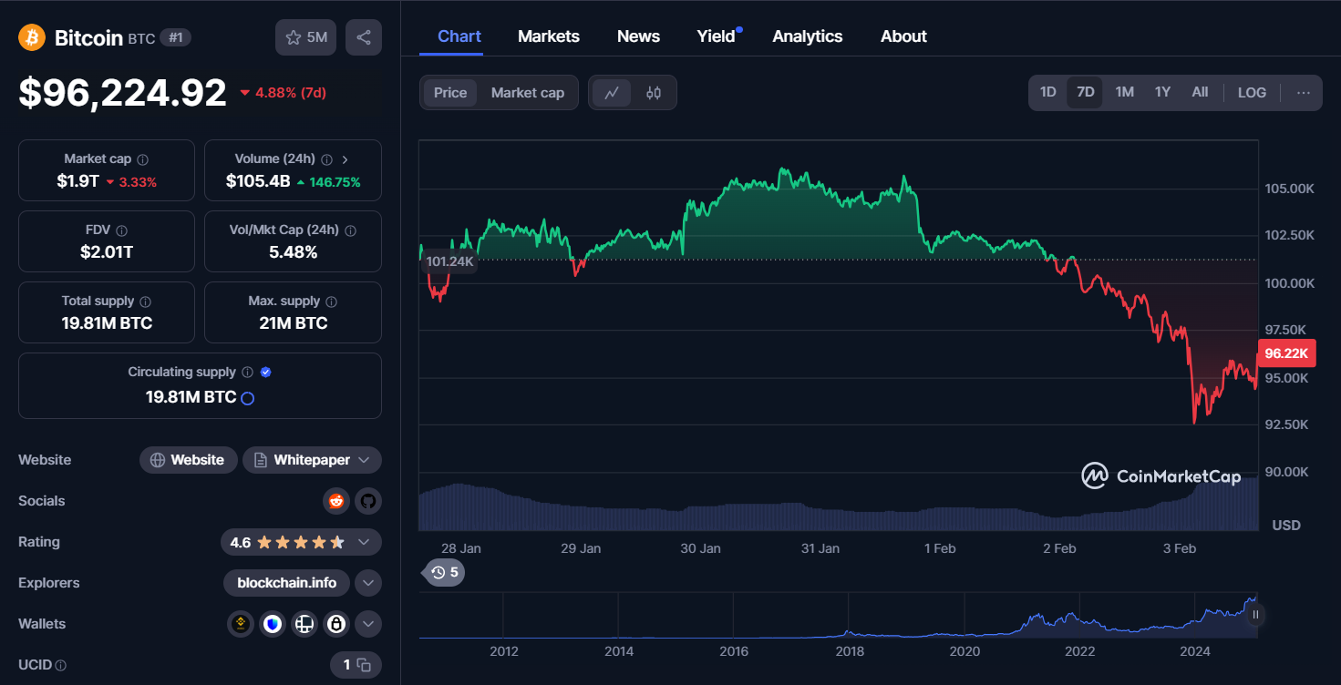Click the $96,224.92 price text
The image size is (1341, 685).
pyautogui.click(x=122, y=93)
